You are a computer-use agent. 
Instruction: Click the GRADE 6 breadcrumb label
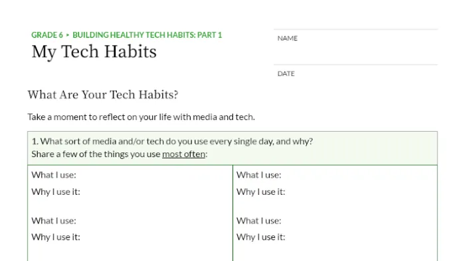click(x=47, y=35)
